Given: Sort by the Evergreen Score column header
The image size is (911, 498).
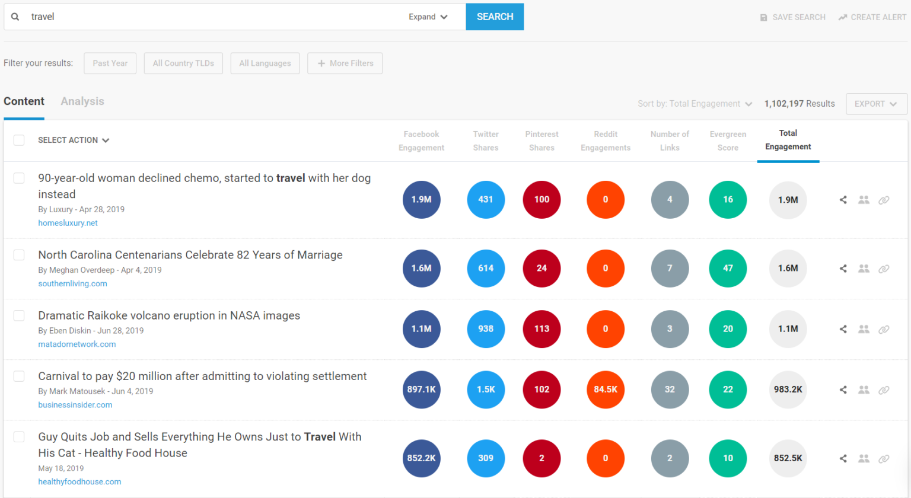Looking at the screenshot, I should tap(728, 141).
